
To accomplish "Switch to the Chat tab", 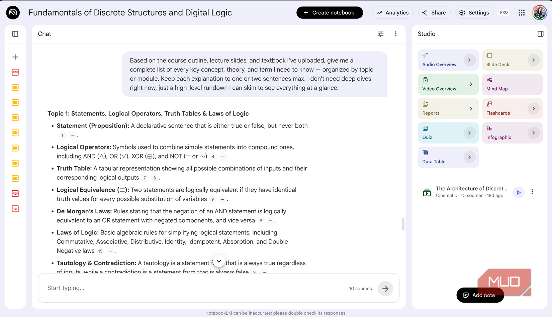I will coord(44,34).
